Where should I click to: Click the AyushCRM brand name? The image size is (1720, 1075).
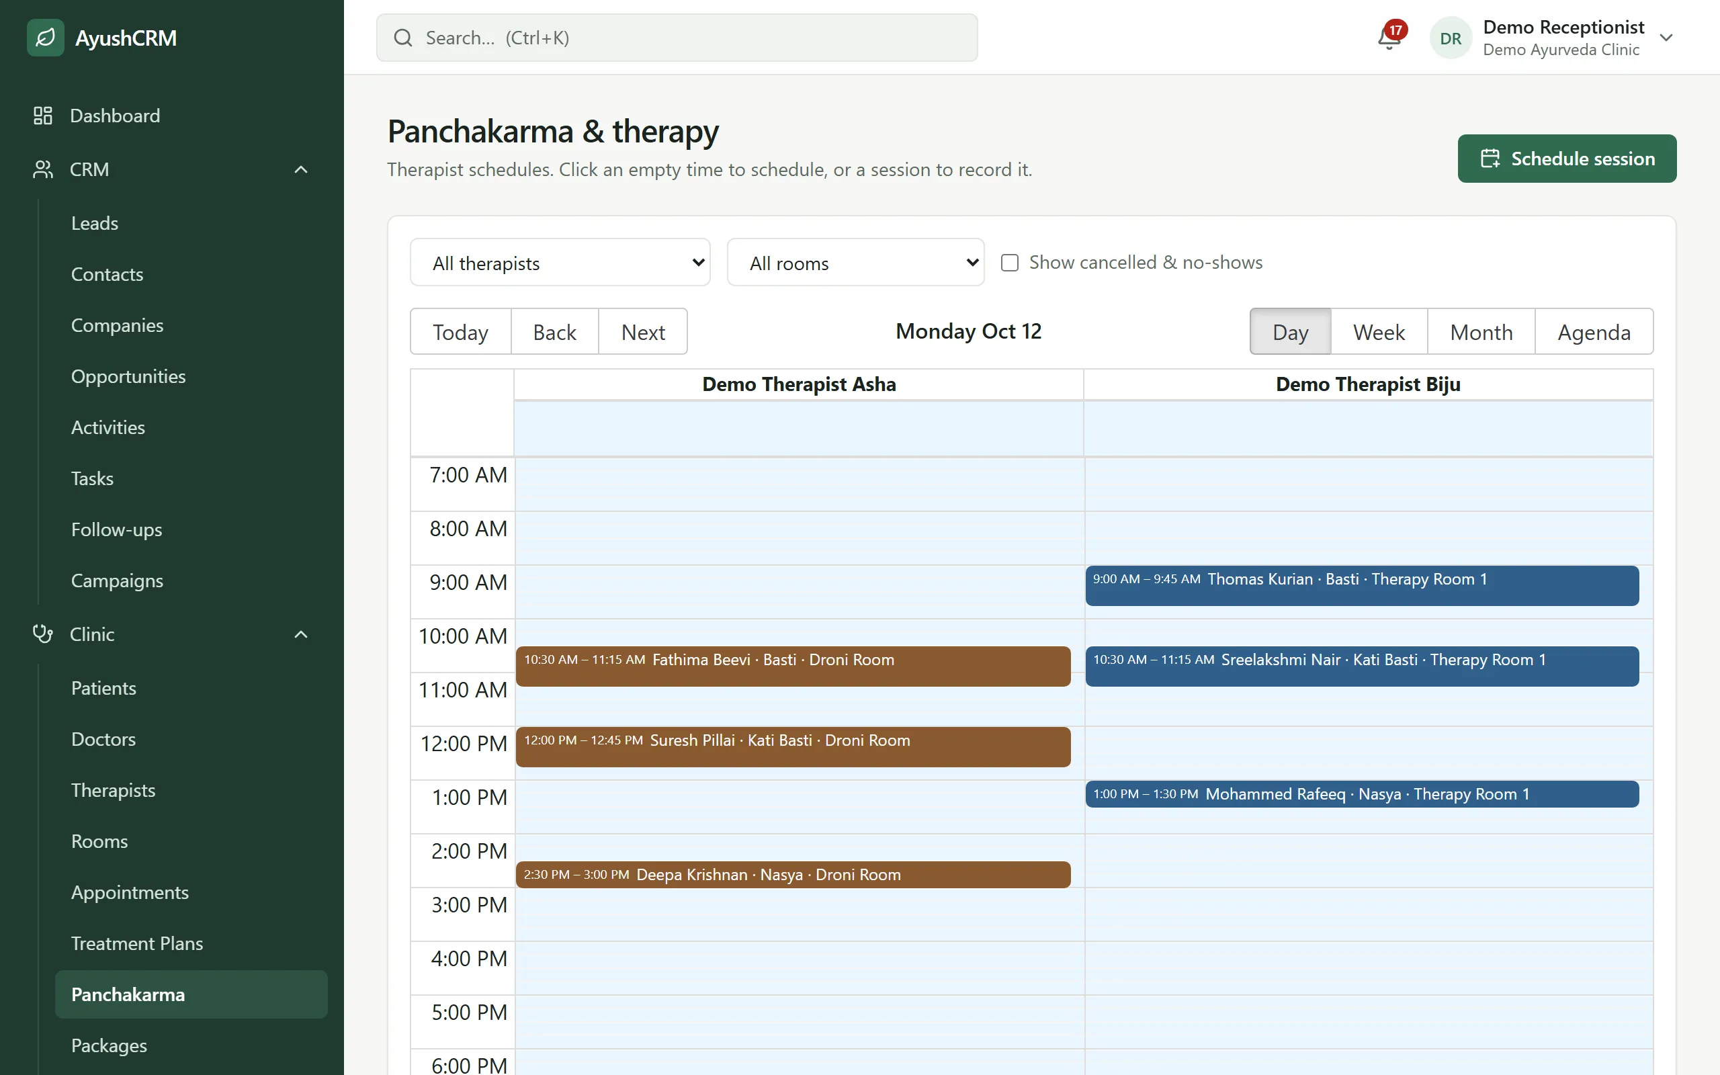(x=126, y=38)
